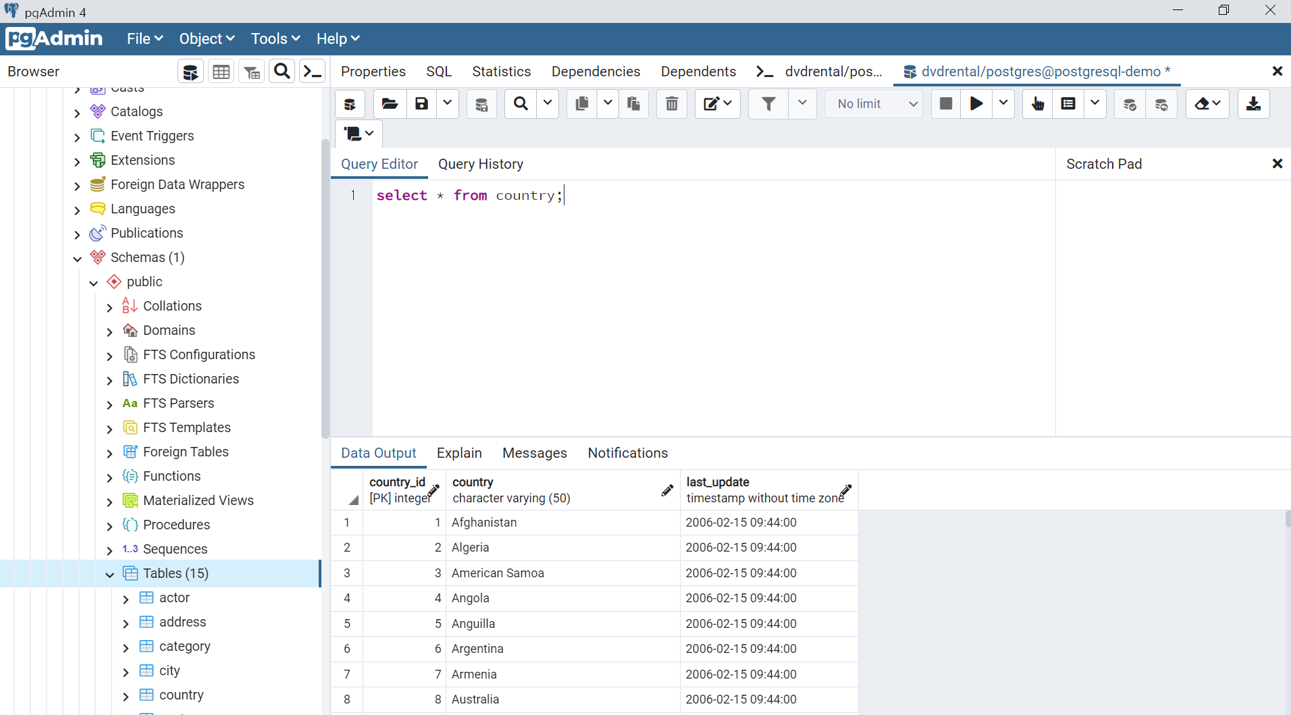Click the Open File folder icon
This screenshot has width=1291, height=715.
tap(390, 104)
